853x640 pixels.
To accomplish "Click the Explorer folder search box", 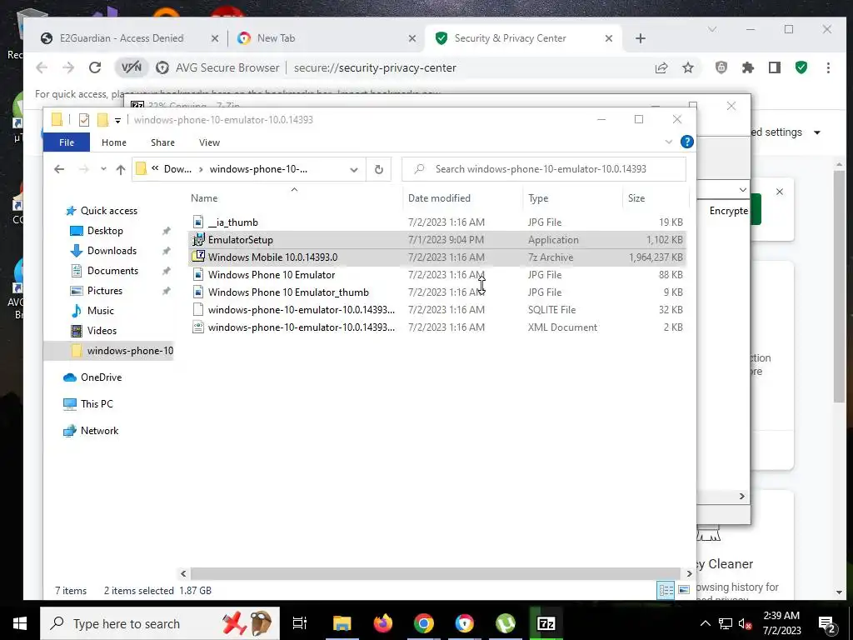I will (x=543, y=169).
